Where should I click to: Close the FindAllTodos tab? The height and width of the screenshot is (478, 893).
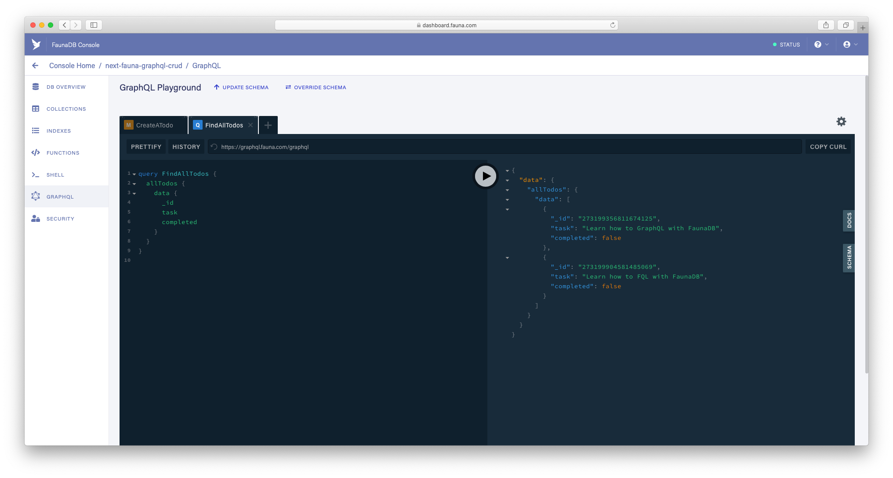click(250, 125)
